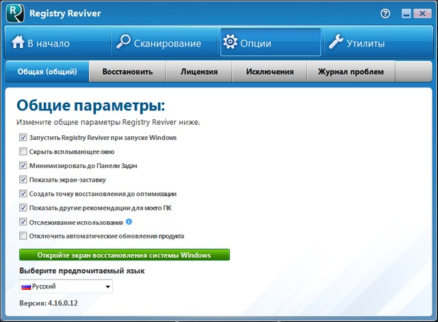Click info icon next to Отслеживание использования

point(129,222)
